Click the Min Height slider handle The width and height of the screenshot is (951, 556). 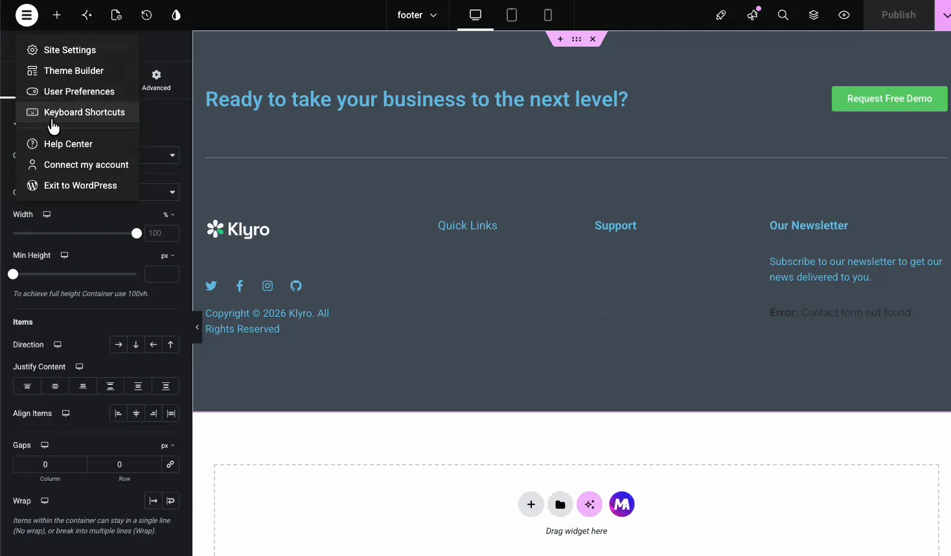coord(13,274)
